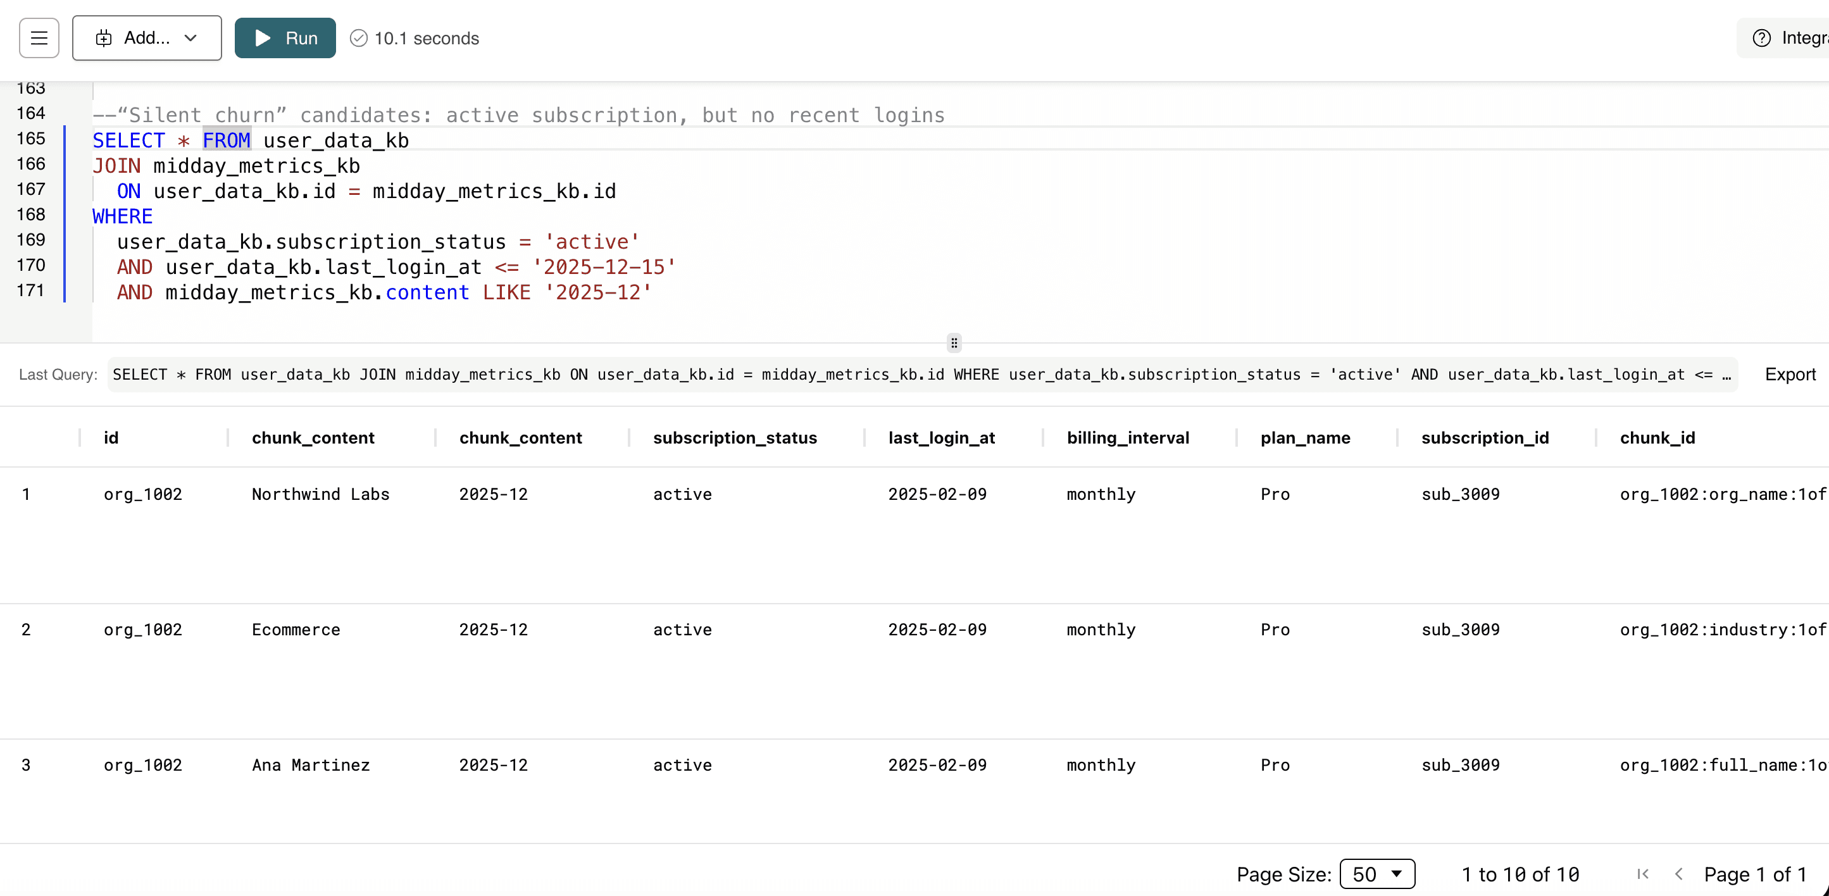Click the billing_interval column header
1829x896 pixels.
pyautogui.click(x=1127, y=437)
